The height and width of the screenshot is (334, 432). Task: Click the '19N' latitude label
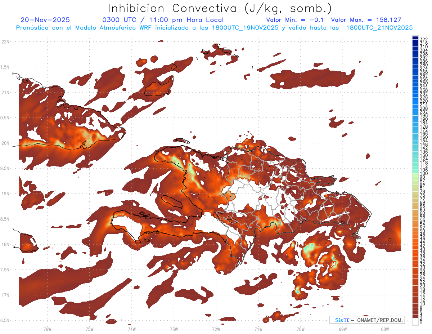(x=5, y=194)
